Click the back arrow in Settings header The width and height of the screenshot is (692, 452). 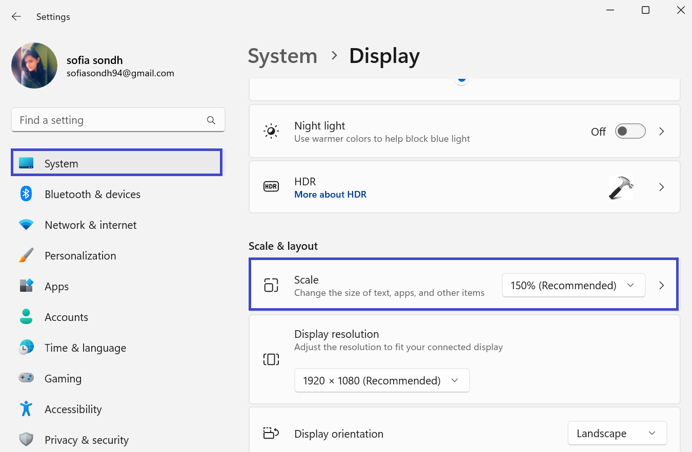pos(16,17)
